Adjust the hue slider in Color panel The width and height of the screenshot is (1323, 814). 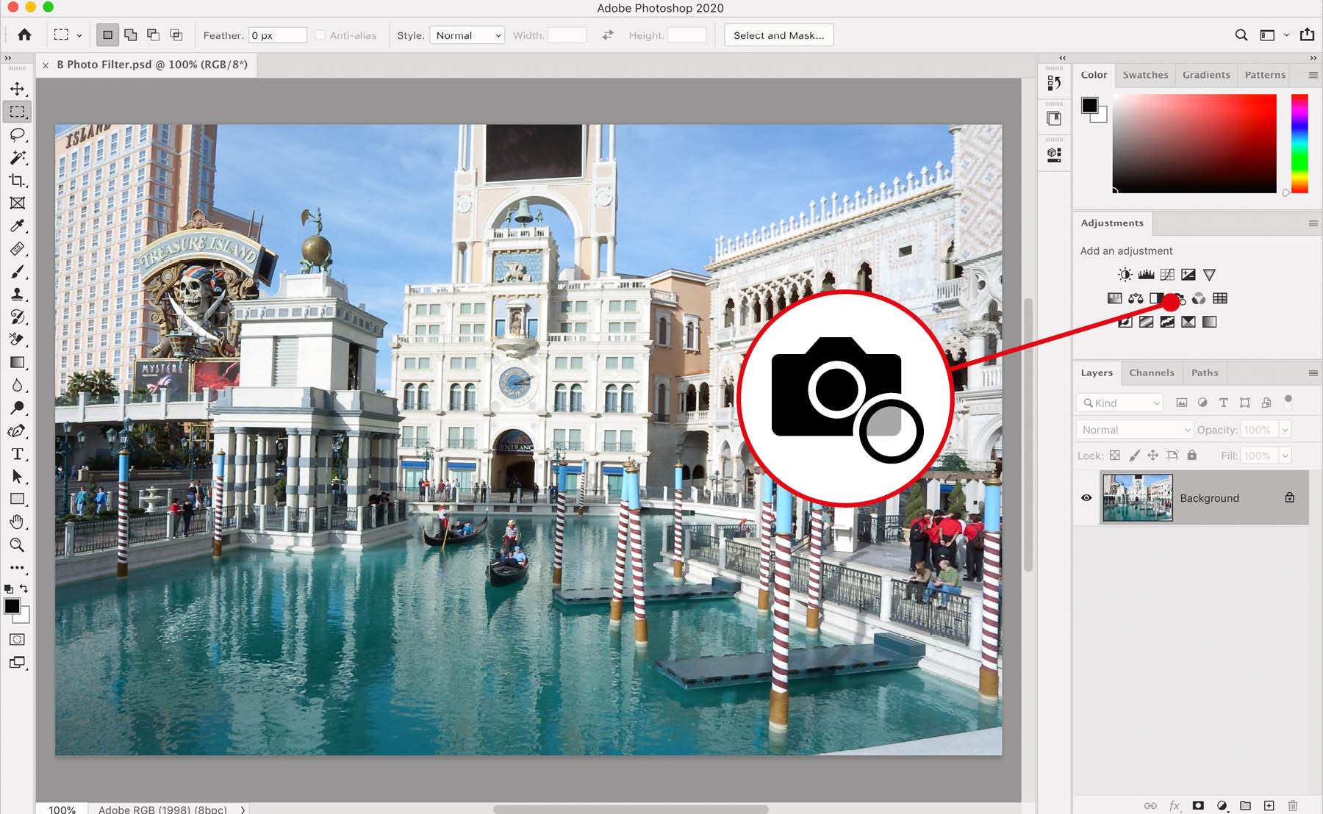click(1299, 143)
